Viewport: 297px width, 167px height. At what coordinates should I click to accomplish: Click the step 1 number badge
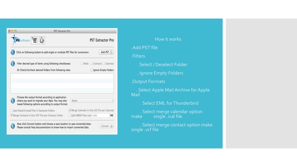pyautogui.click(x=13, y=52)
